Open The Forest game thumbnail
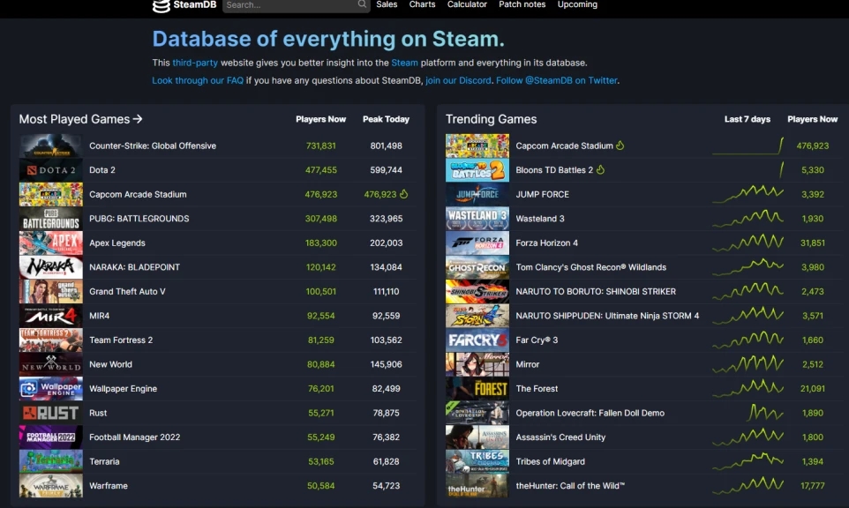 (x=477, y=388)
